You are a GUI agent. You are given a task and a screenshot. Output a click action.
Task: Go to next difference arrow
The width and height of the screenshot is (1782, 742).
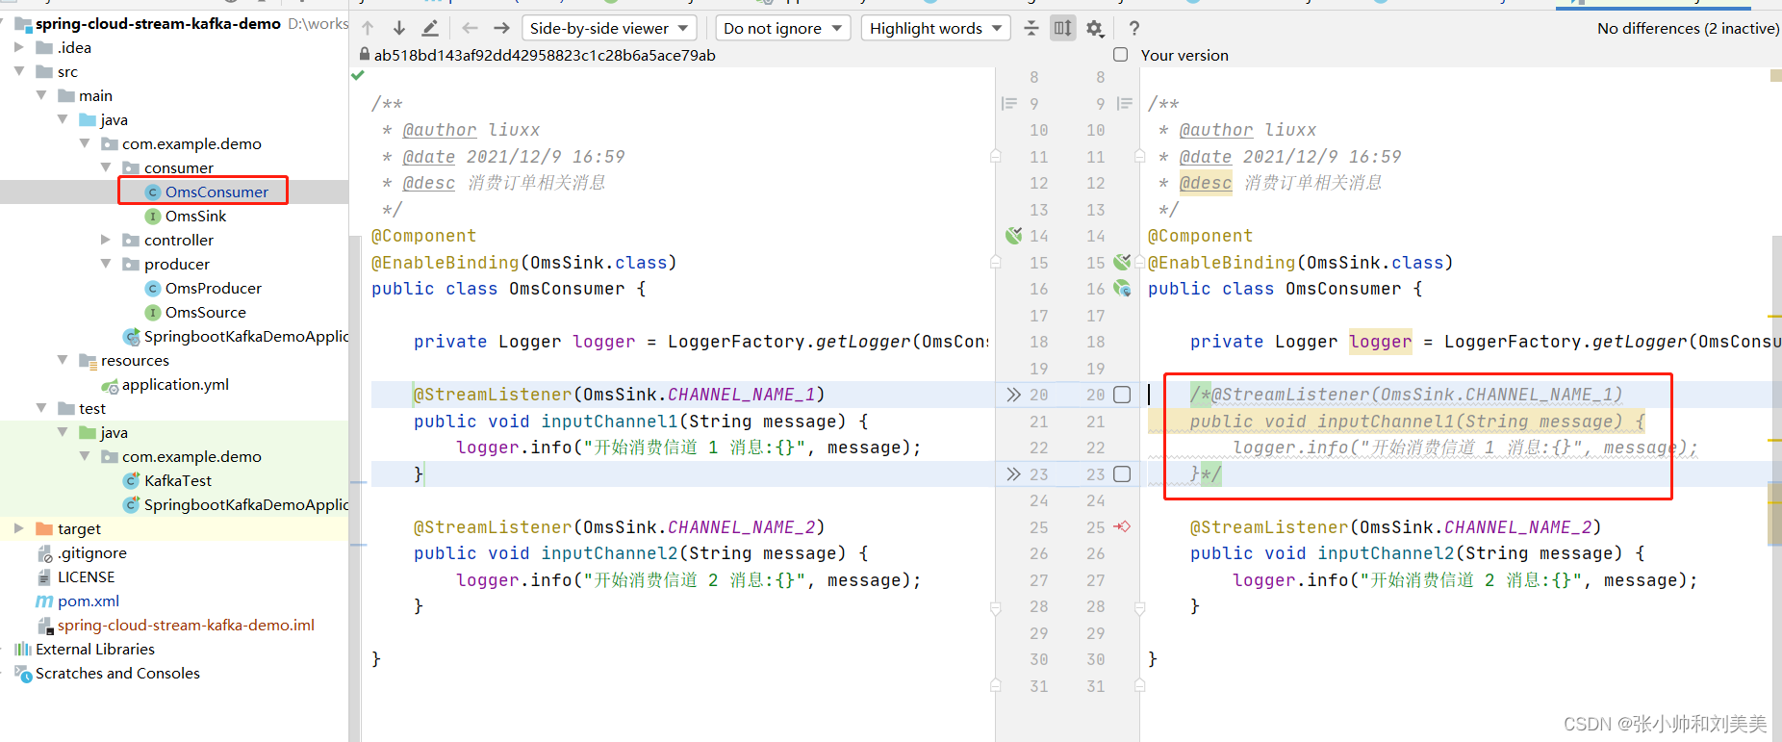(x=399, y=28)
